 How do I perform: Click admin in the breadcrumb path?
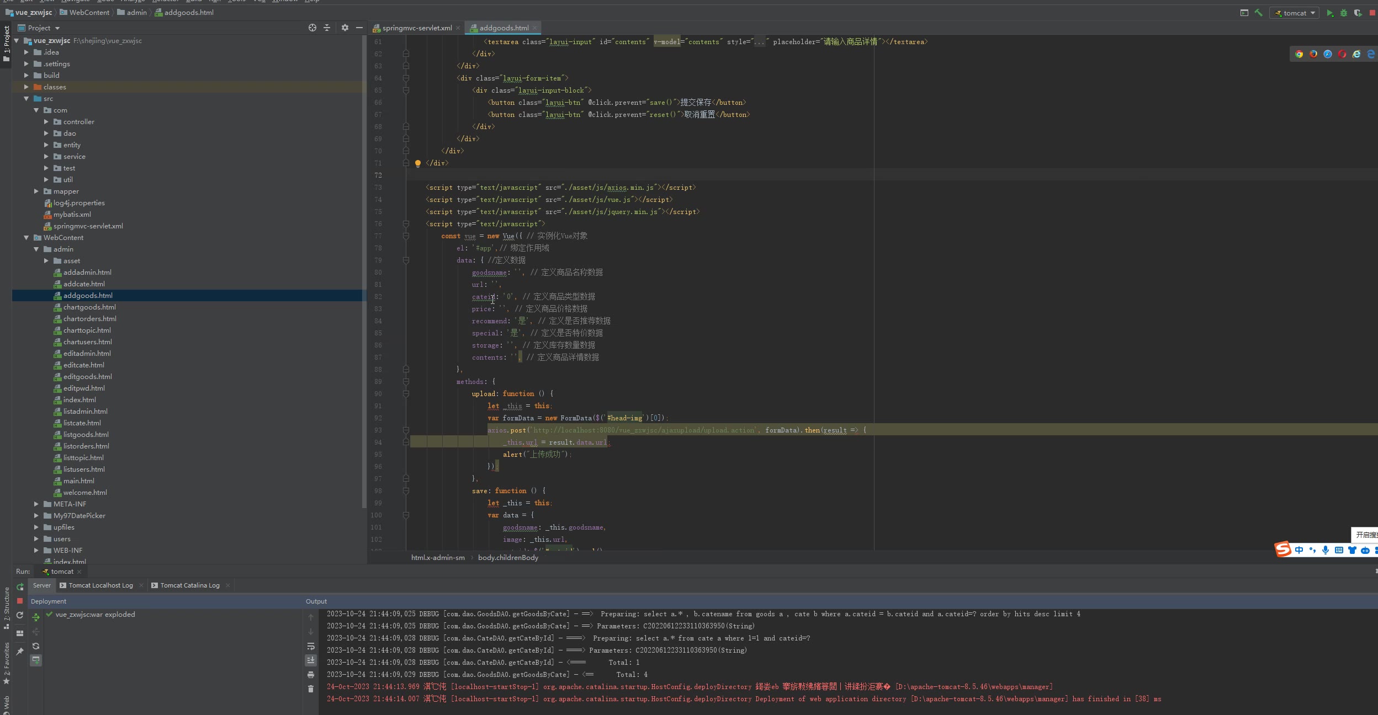(x=132, y=12)
